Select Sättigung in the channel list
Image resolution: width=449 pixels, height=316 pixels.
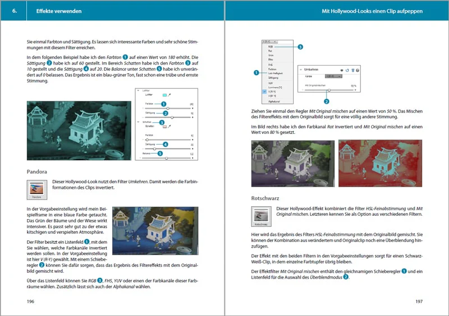coord(273,78)
